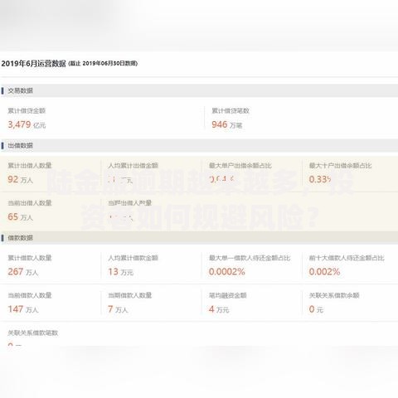Click the 0.33% value
The image size is (398, 398).
[x=320, y=180]
